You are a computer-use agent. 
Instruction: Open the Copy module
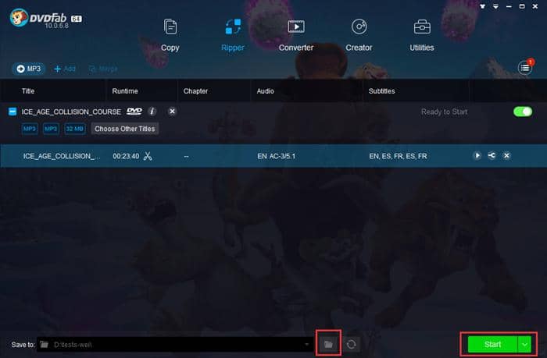click(x=170, y=35)
